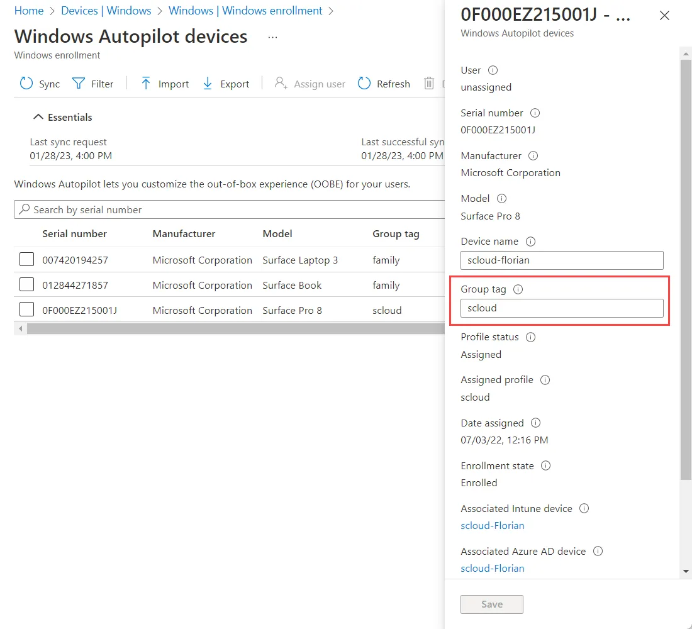The width and height of the screenshot is (692, 629).
Task: Go to Home breadcrumb
Action: pos(29,11)
